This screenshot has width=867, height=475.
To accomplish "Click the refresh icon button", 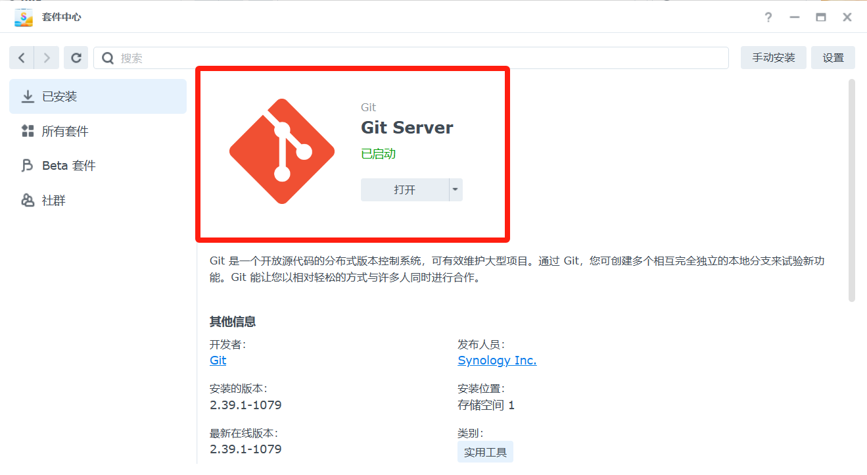I will tap(76, 58).
